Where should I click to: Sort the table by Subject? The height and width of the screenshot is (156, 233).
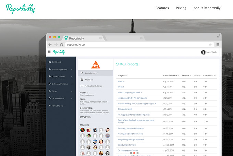(x=122, y=76)
